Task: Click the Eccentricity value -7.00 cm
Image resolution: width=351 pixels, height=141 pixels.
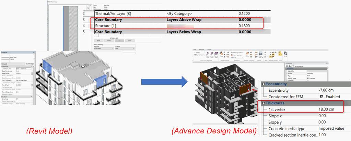Action: (326, 90)
